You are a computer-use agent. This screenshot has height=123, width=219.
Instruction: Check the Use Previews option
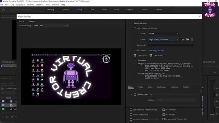(164, 110)
